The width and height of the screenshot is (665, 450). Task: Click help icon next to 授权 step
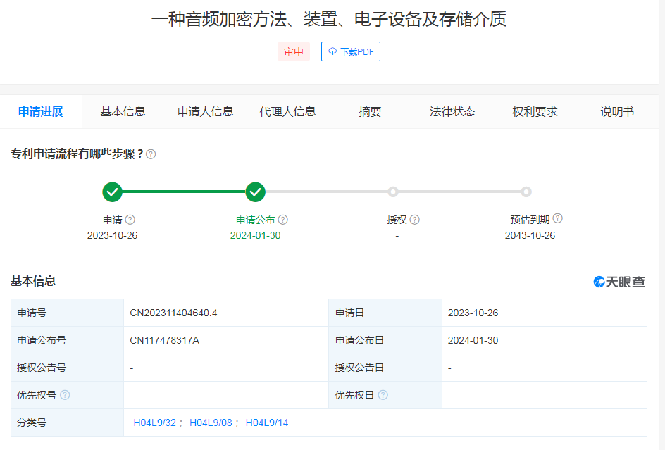tap(415, 219)
